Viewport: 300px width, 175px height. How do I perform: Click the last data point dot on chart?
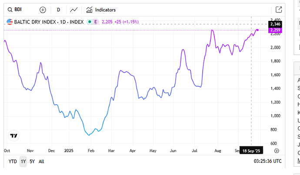click(257, 30)
